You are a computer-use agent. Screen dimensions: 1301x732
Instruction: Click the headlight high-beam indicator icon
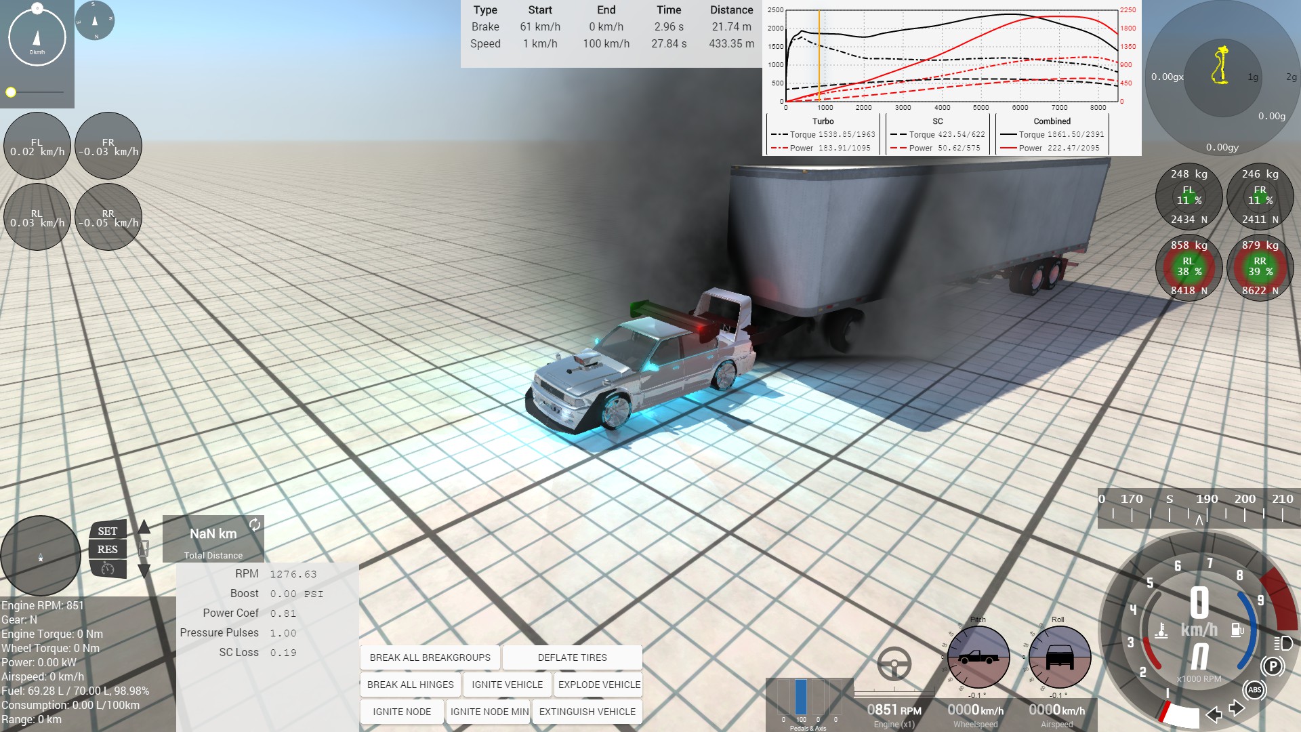tap(1283, 643)
